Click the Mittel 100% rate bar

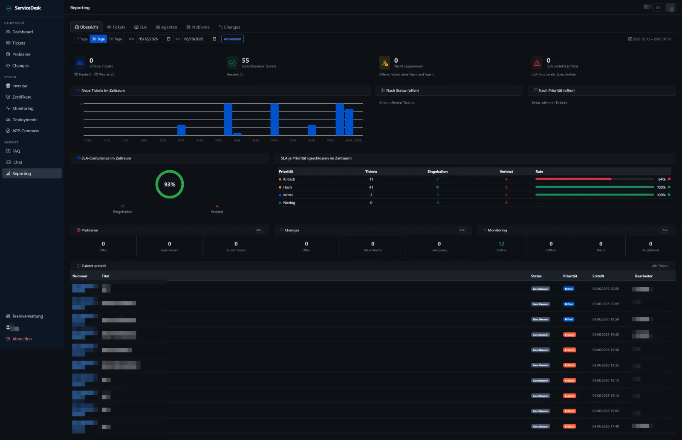coord(594,195)
